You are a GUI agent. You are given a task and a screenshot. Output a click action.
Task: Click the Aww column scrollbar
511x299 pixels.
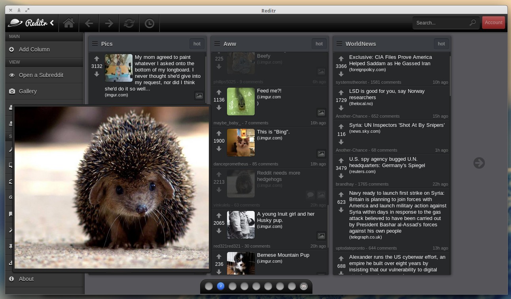click(x=327, y=226)
